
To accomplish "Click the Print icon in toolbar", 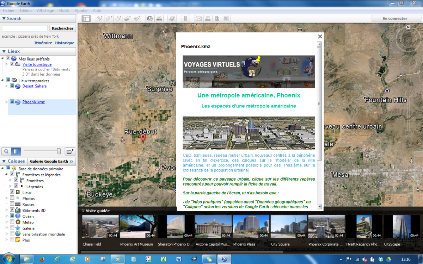I will tap(208, 18).
